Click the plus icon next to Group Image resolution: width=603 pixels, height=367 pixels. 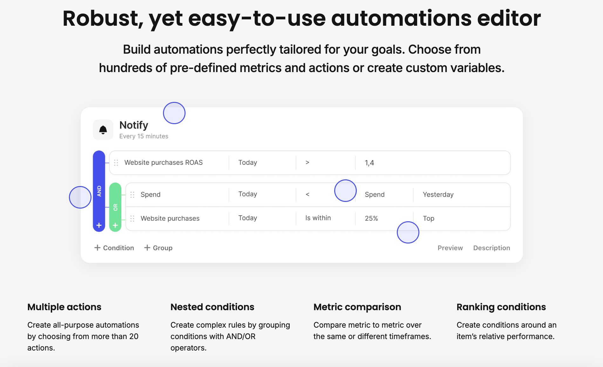pyautogui.click(x=147, y=247)
